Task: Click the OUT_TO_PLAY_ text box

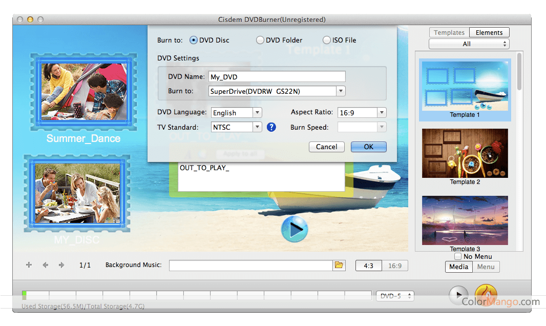Action: [261, 176]
